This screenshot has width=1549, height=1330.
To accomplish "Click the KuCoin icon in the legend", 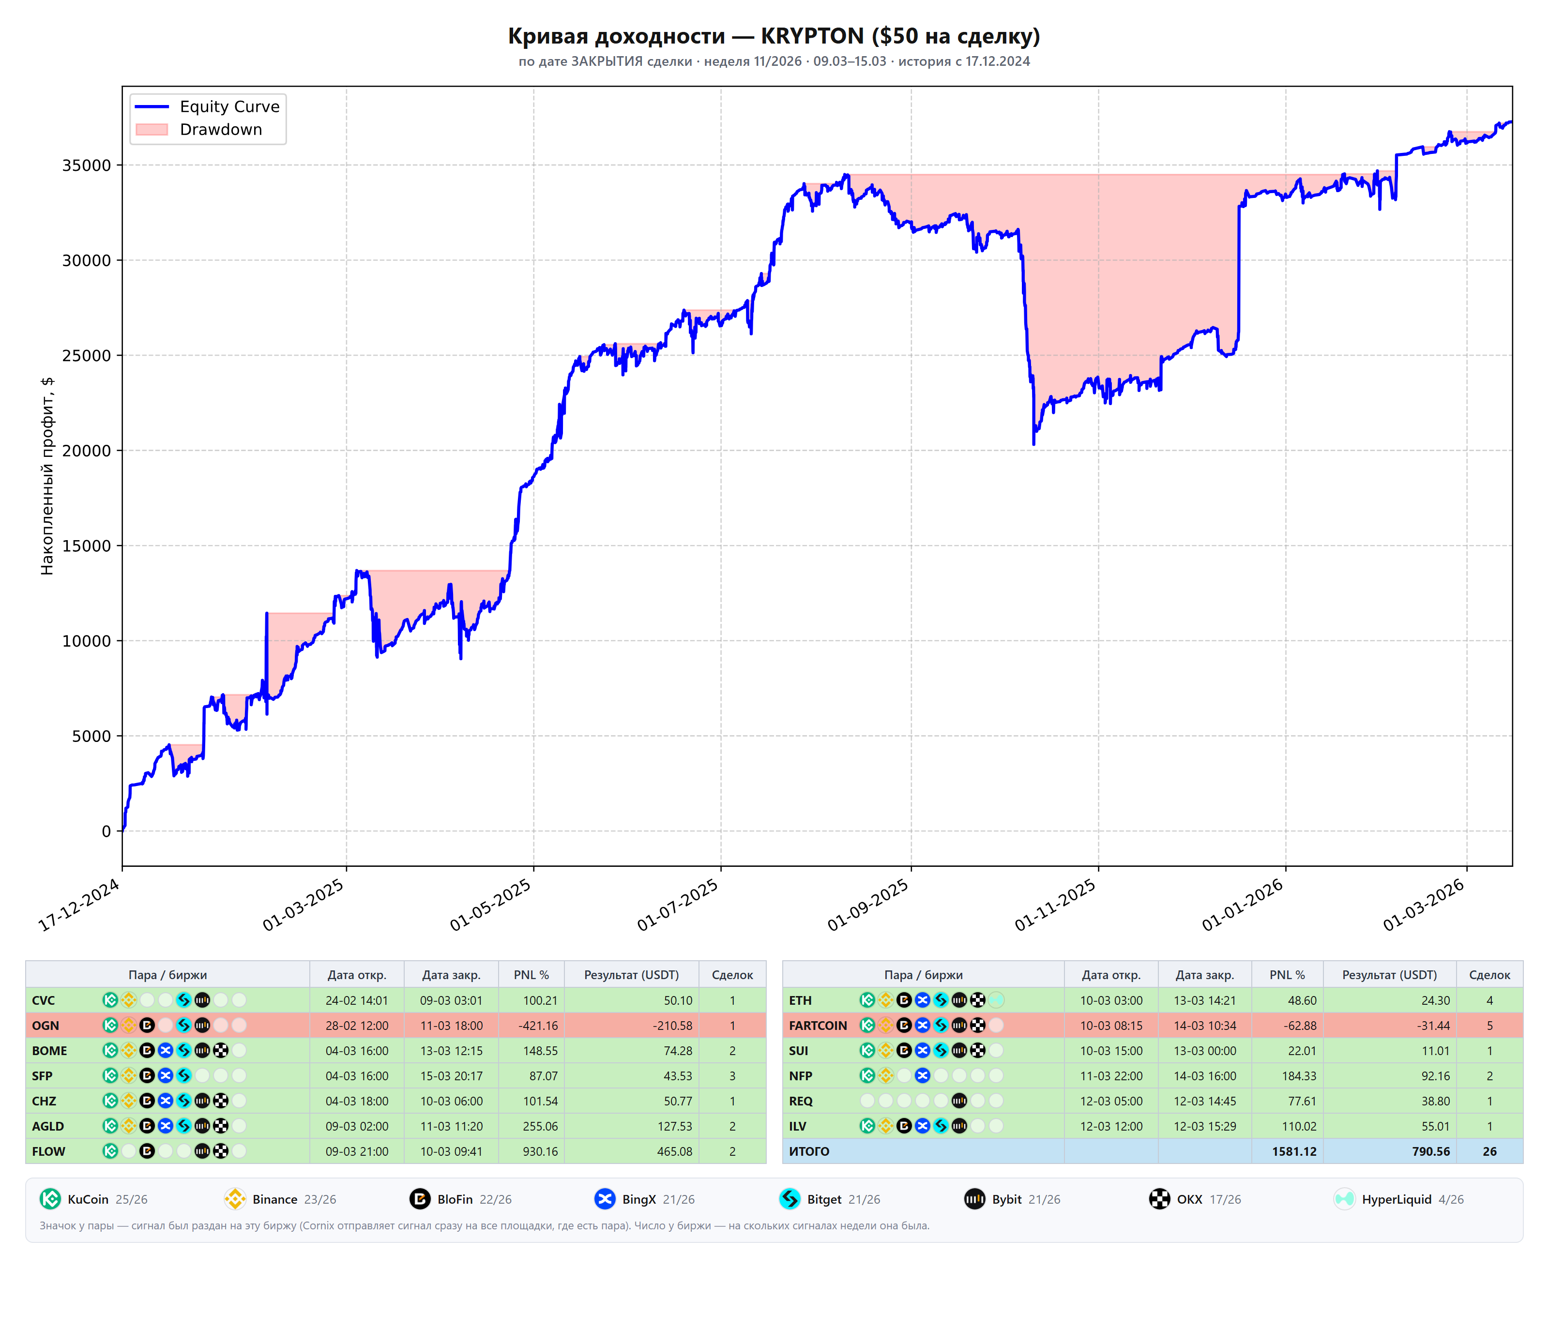I will (50, 1198).
